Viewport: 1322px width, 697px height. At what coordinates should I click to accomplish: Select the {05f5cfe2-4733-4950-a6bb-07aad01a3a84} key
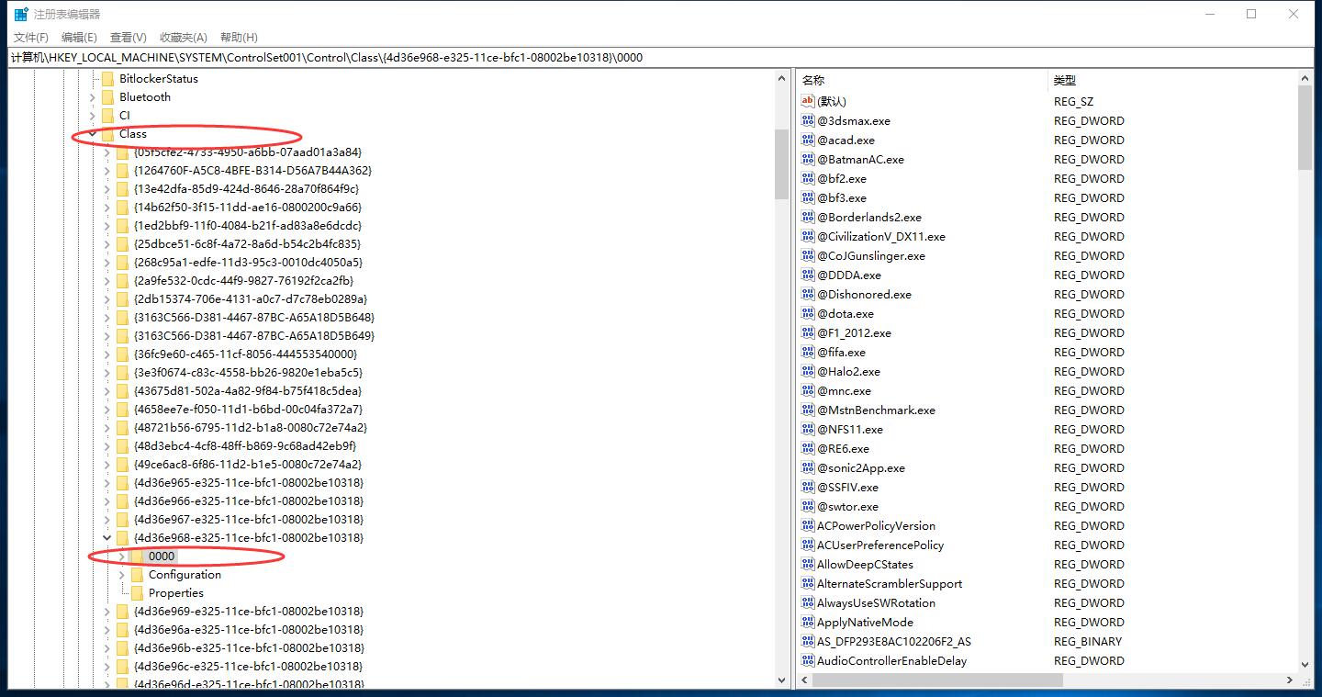(x=248, y=152)
